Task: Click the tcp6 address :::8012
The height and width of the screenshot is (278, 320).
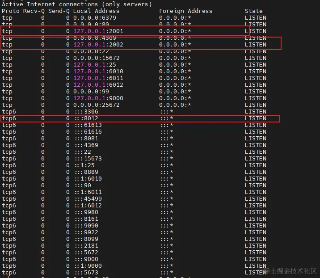Action: [86, 118]
